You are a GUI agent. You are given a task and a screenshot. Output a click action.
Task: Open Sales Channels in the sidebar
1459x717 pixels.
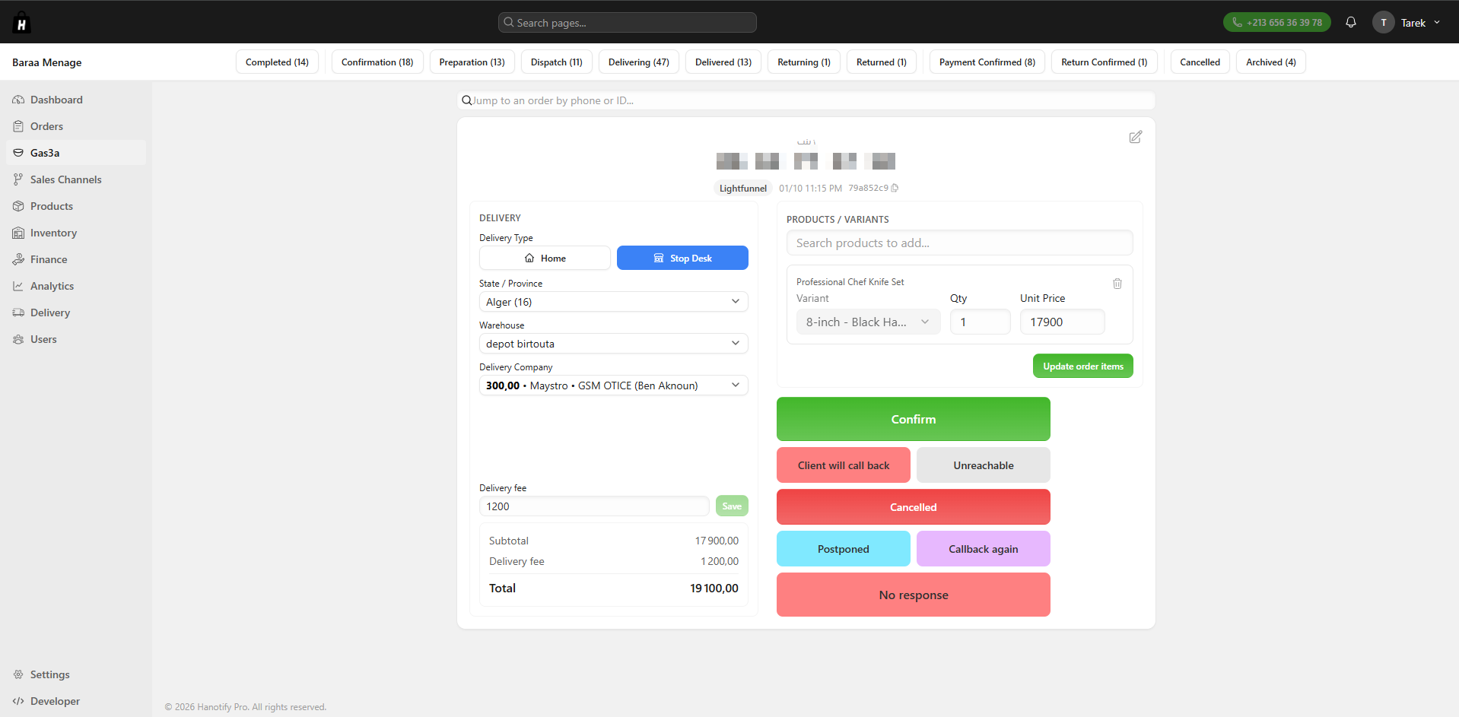[x=76, y=179]
